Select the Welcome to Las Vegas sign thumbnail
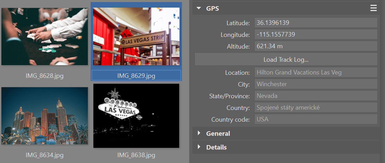Screen dimensions: 385x163 (136, 116)
